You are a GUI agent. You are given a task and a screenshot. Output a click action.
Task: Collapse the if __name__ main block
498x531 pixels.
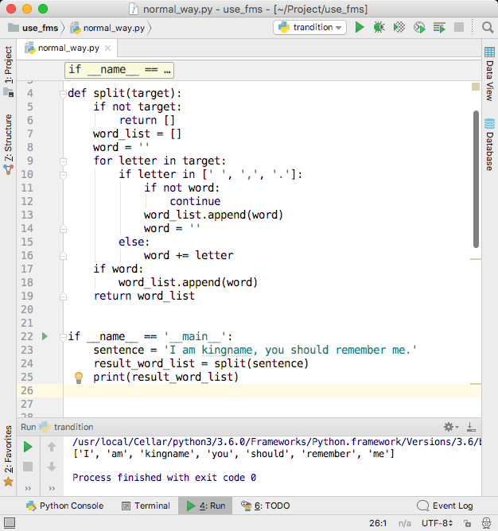point(63,337)
